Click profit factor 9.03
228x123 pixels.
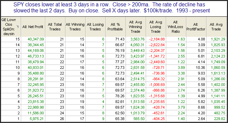coord(201,73)
